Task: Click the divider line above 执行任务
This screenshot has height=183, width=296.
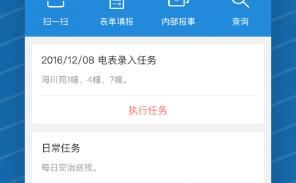Action: (x=148, y=96)
